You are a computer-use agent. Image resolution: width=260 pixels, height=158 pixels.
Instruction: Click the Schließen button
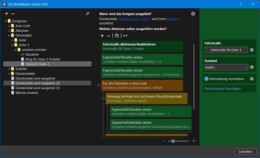click(245, 151)
